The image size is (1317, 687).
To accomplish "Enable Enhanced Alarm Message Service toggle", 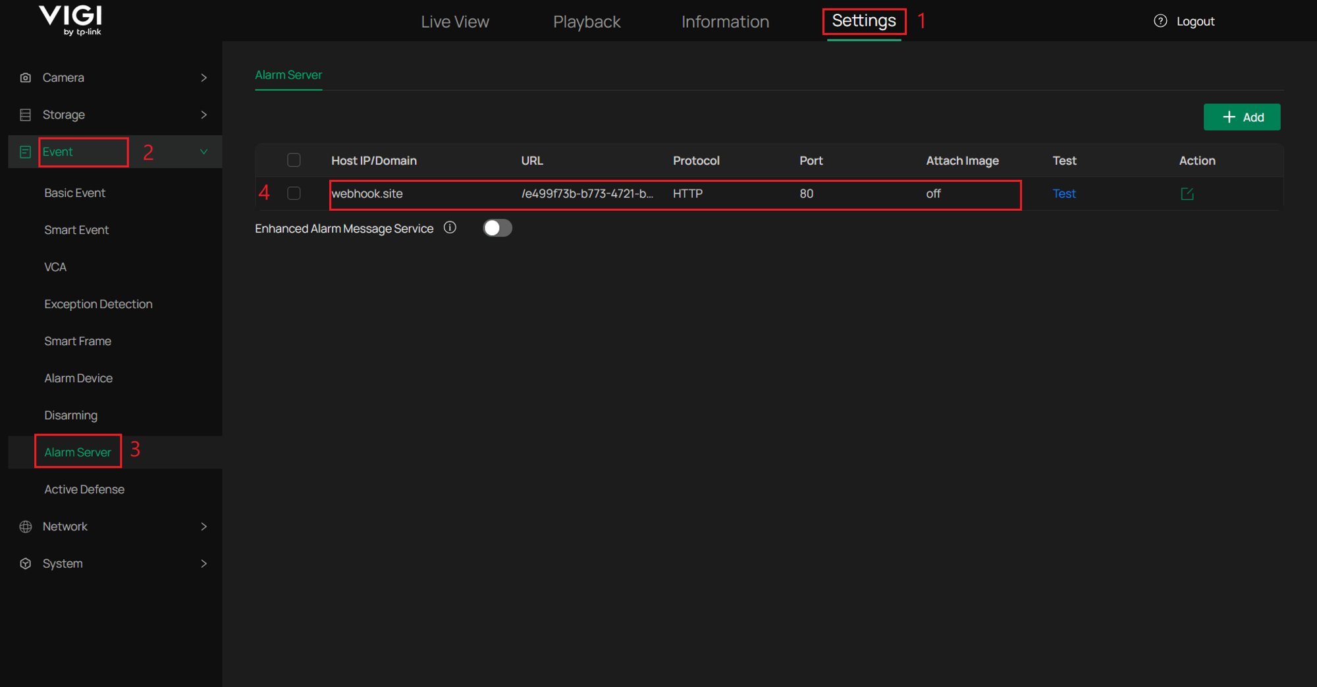I will tap(497, 228).
